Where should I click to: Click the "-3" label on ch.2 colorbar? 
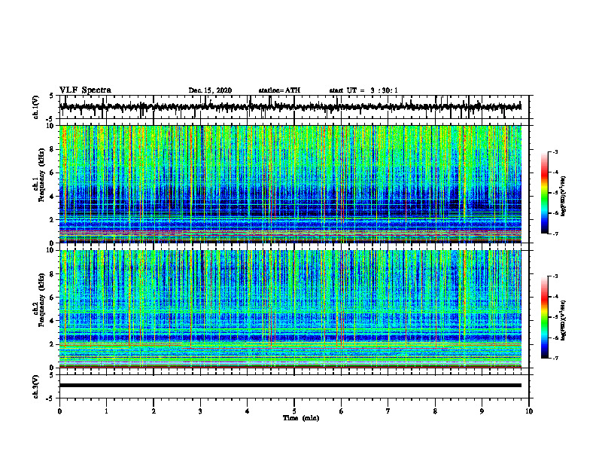click(x=555, y=276)
